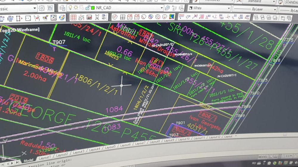Click the red 2.00ha area text
Screen dimensions: 298x167
click(35, 76)
